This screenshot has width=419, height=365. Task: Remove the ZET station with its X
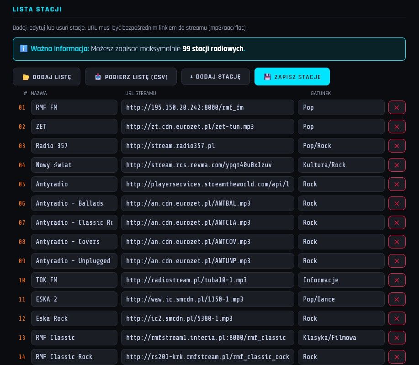coord(397,127)
